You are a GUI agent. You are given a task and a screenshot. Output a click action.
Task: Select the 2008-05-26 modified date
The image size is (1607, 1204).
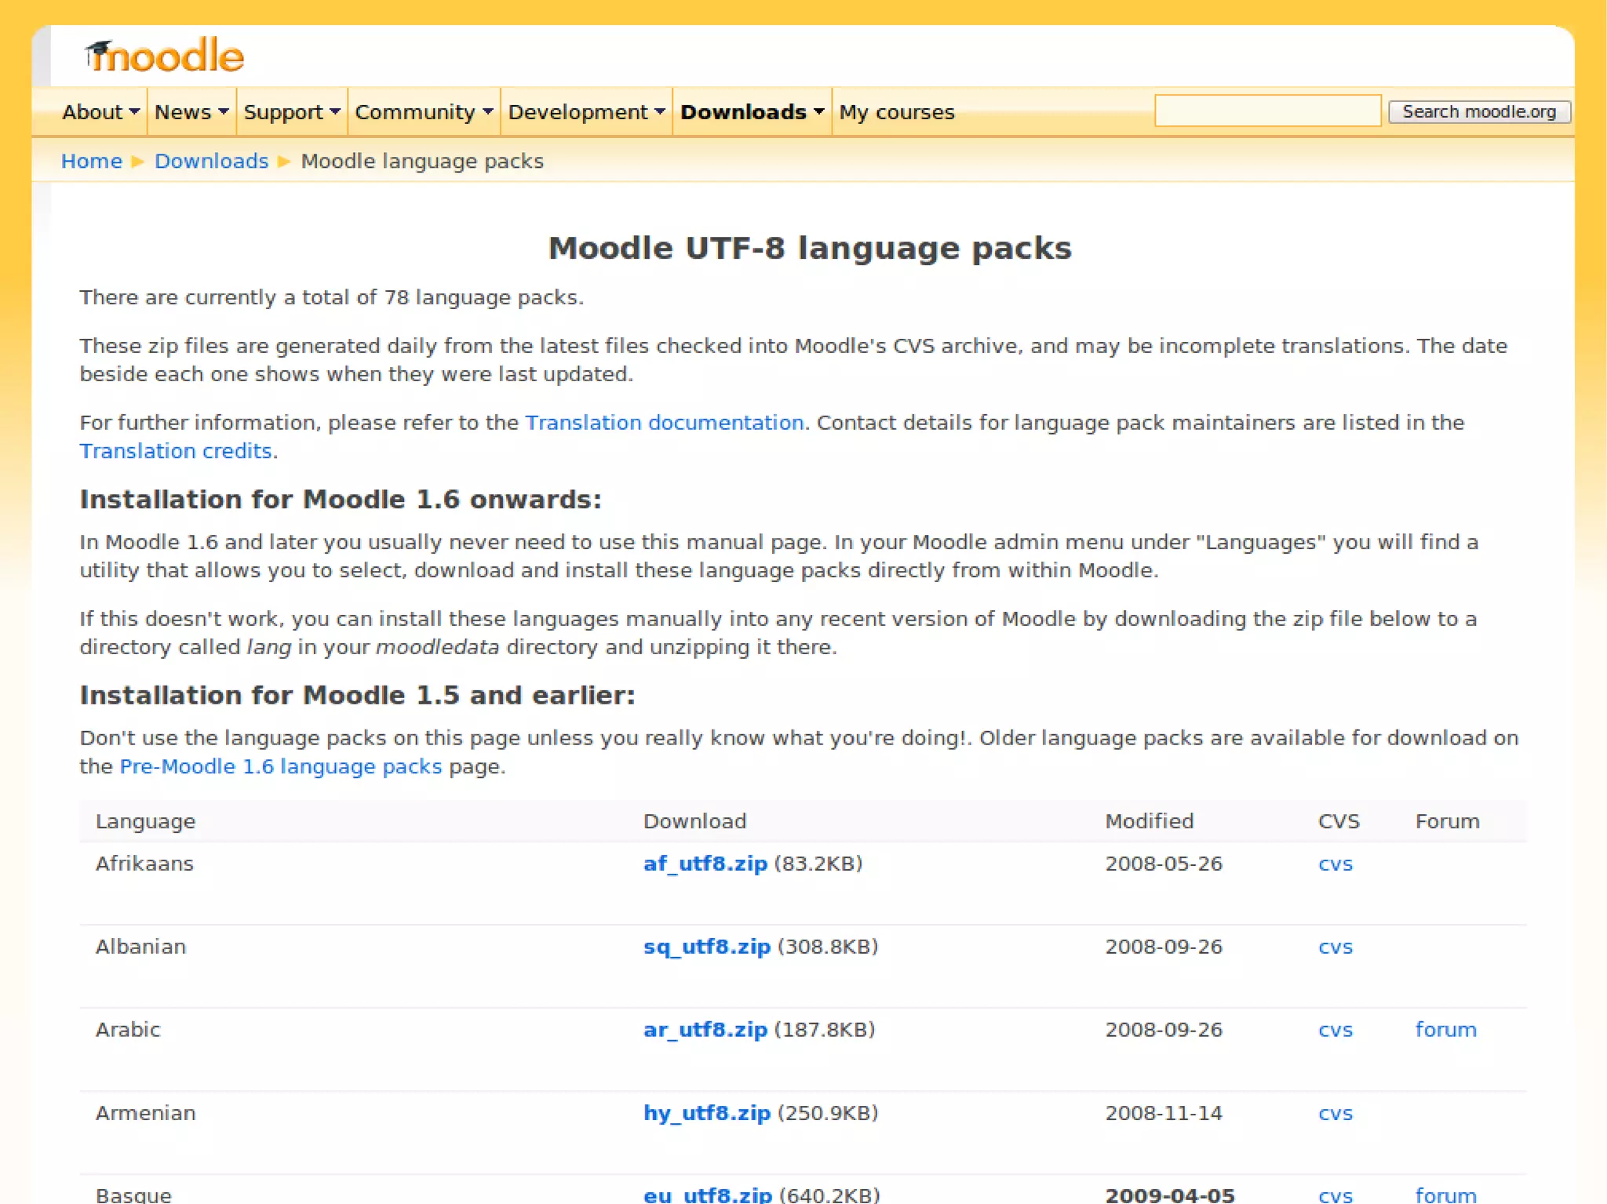1164,864
